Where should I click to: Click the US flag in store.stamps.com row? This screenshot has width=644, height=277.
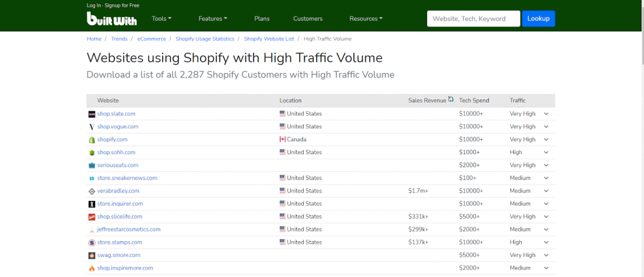click(282, 242)
